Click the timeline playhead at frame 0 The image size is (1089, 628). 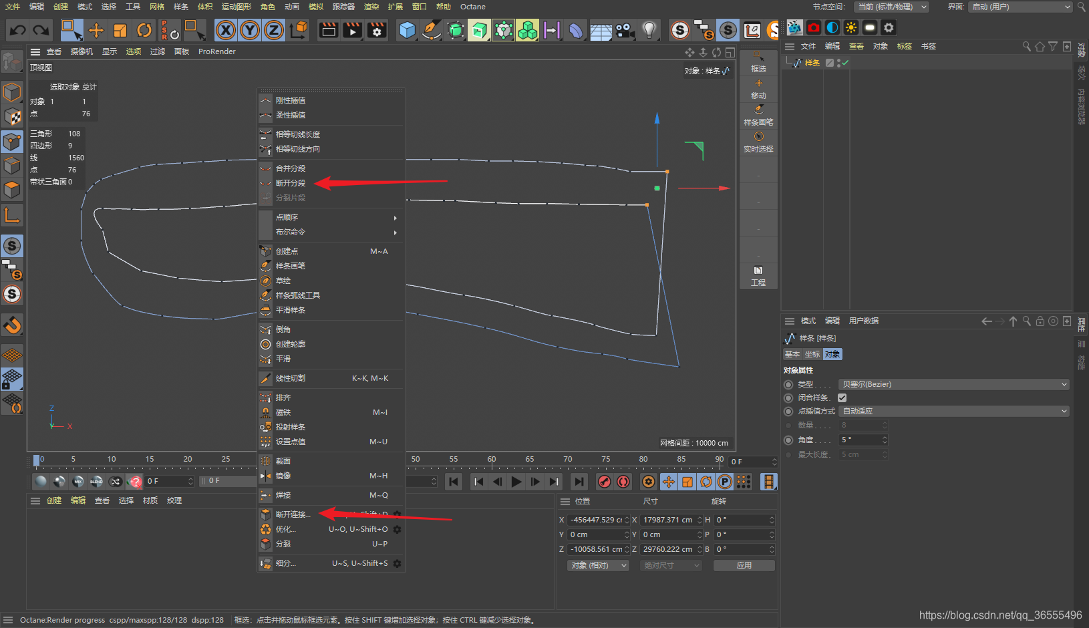[37, 460]
